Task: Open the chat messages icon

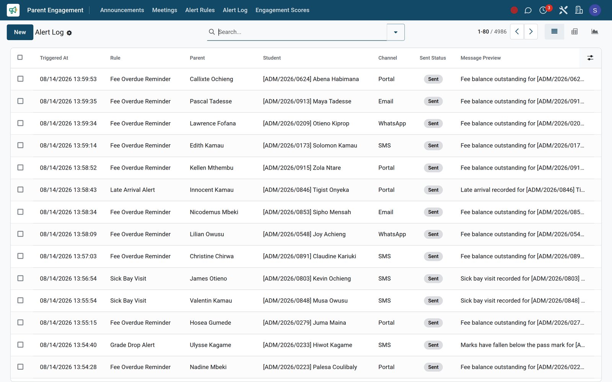Action: click(x=528, y=10)
